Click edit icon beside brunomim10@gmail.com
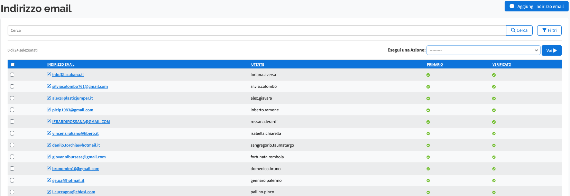This screenshot has width=570, height=196. pyautogui.click(x=49, y=168)
